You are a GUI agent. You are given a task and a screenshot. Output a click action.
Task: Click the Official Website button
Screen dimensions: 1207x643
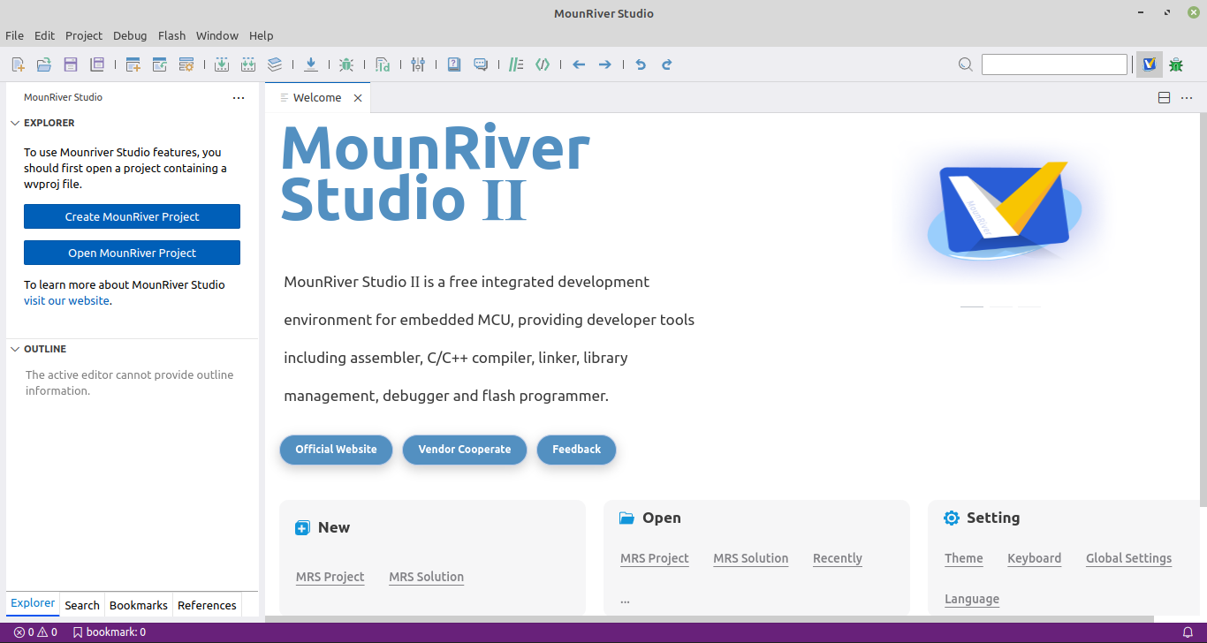coord(336,450)
